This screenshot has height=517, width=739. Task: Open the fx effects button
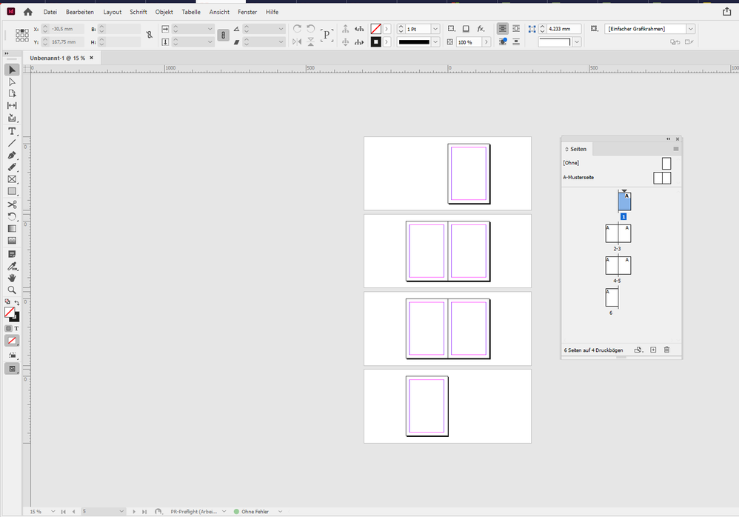481,29
